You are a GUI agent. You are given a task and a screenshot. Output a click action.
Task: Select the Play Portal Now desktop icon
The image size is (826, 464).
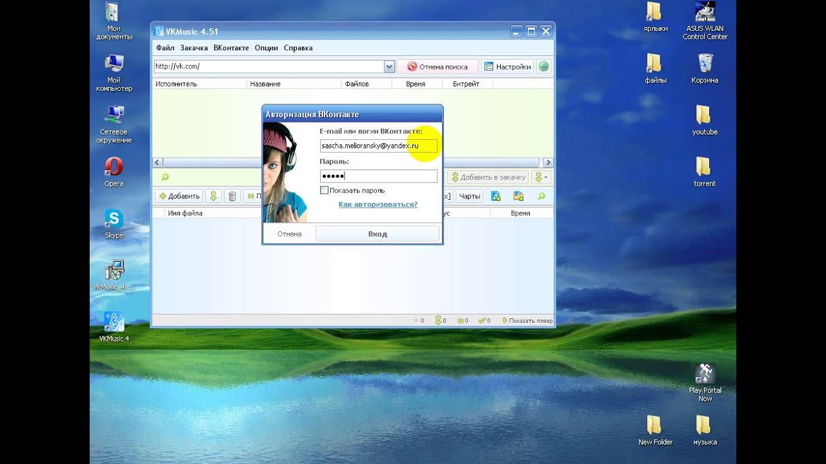point(705,383)
